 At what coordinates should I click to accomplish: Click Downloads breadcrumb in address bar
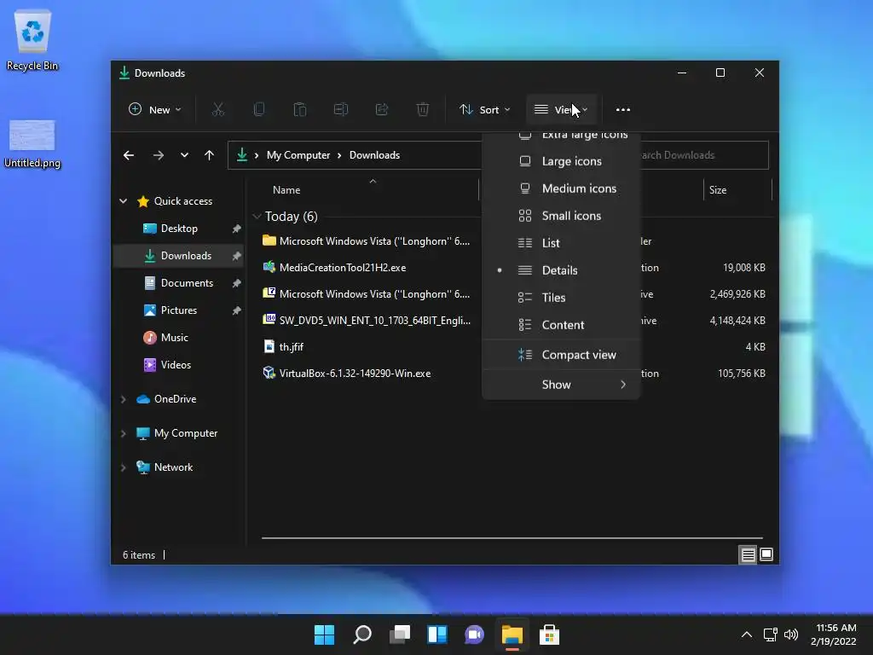[374, 155]
